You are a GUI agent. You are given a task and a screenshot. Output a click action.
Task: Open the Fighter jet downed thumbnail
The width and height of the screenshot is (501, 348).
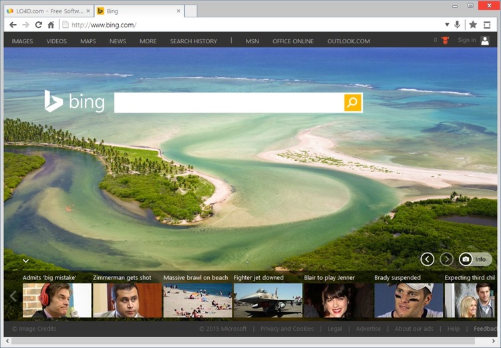268,300
